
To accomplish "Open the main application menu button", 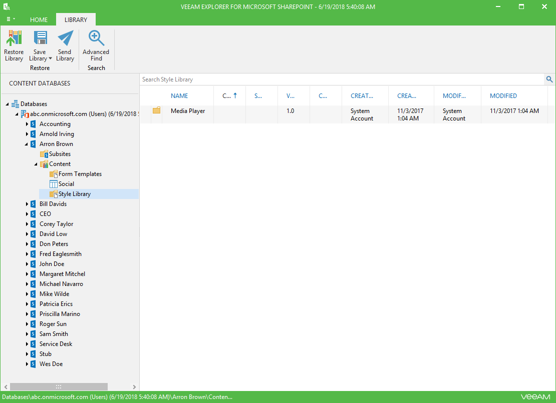I will [x=11, y=19].
